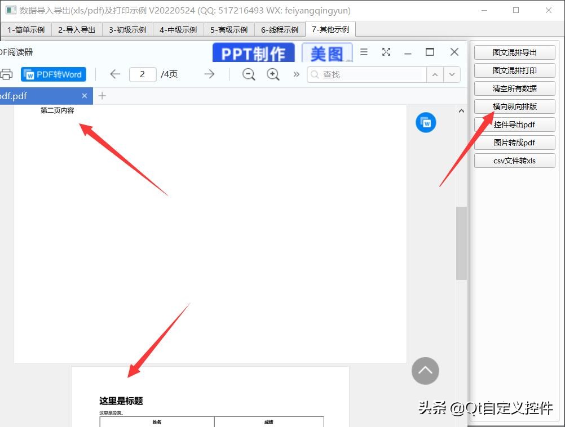Screen dimensions: 565x427
Task: Click the PDF转Word button
Action: pos(53,74)
